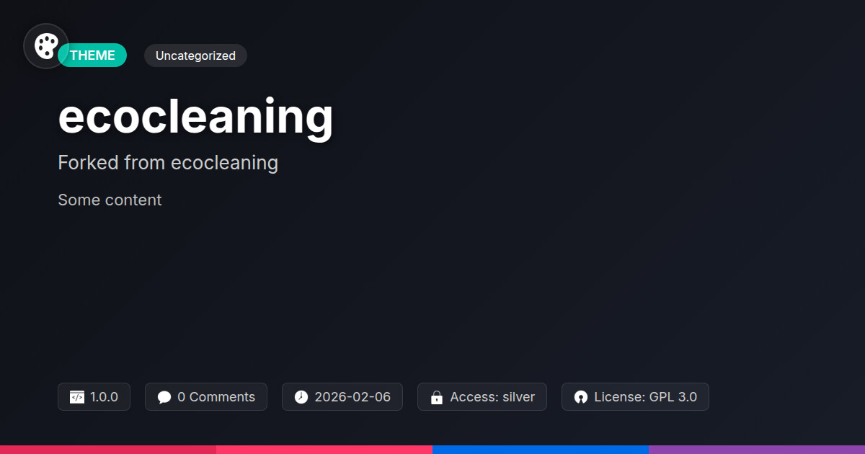Click the ecocleaning title heading
Image resolution: width=865 pixels, height=454 pixels.
[x=195, y=116]
